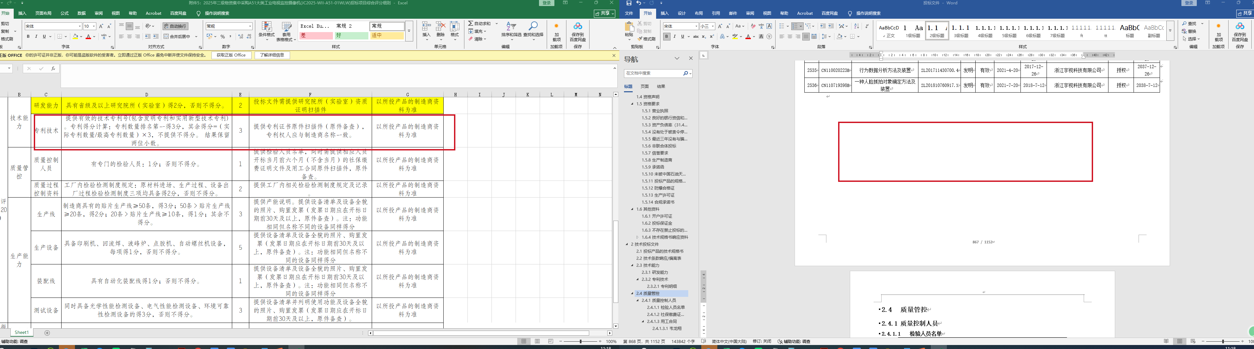
Task: Click 了解详细信息 button in Excel
Action: (x=272, y=55)
